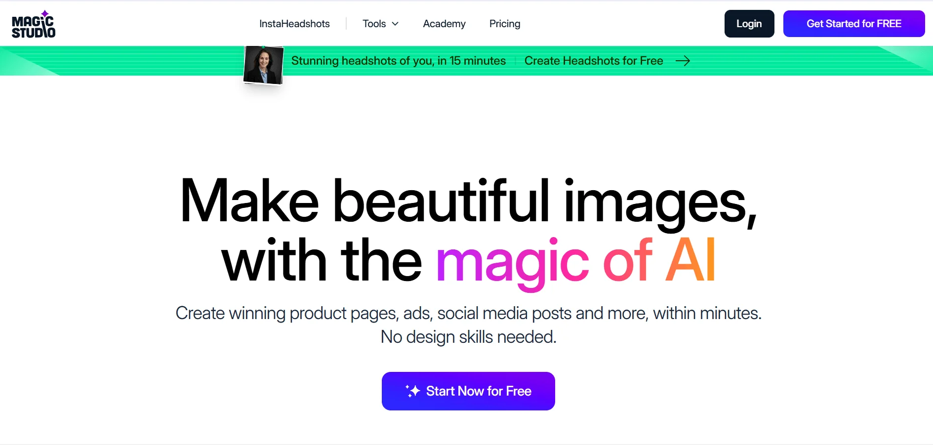Click the 'No design skills needed.' text
Viewport: 933px width, 445px height.
tap(468, 337)
